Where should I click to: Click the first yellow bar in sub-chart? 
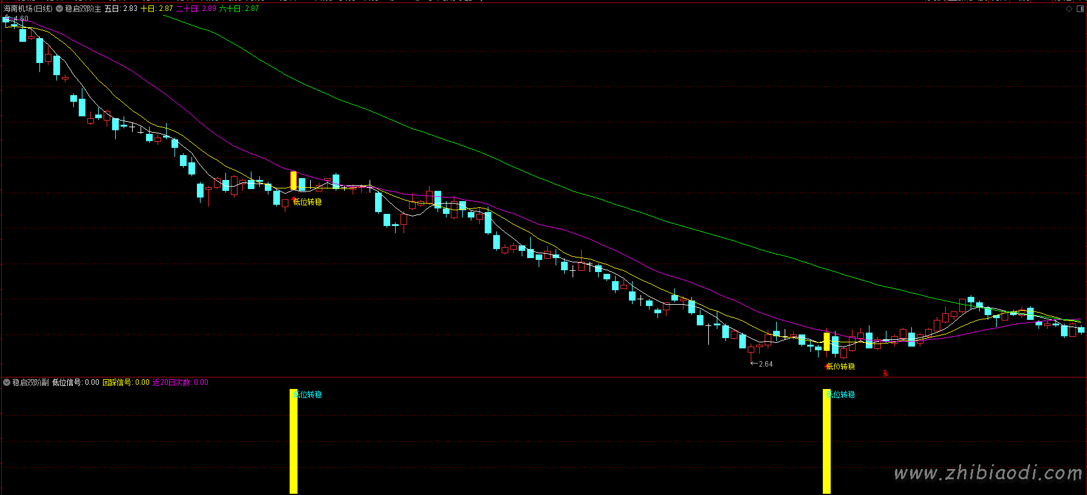pyautogui.click(x=294, y=442)
